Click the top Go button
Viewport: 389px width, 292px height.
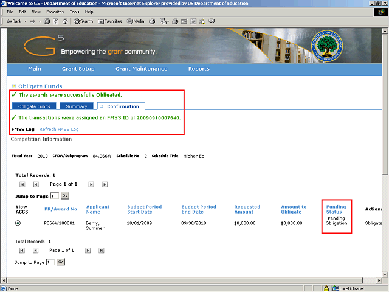click(x=65, y=196)
